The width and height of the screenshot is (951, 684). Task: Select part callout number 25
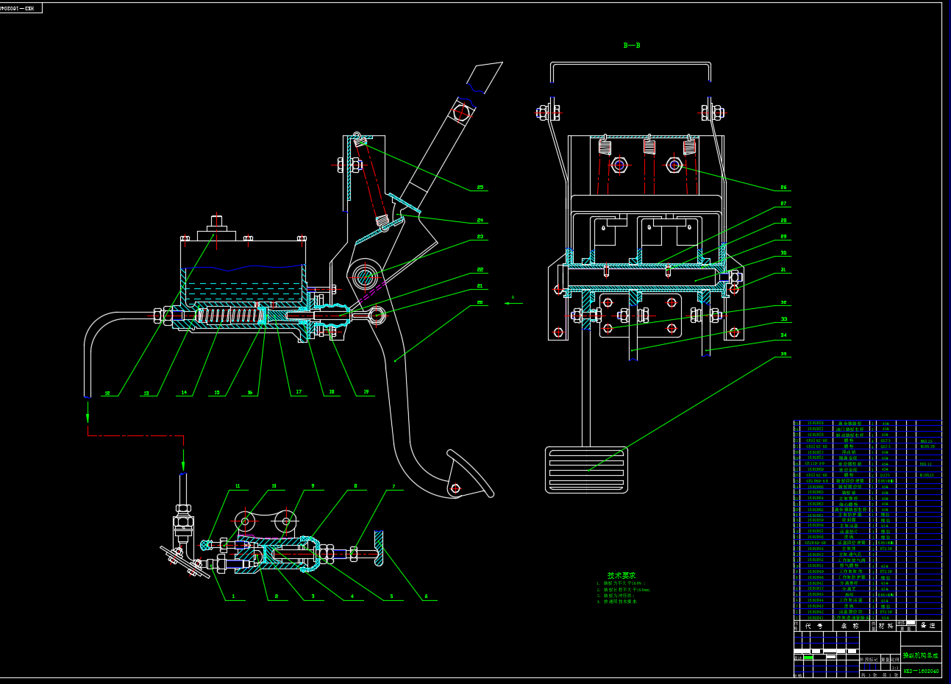(480, 188)
